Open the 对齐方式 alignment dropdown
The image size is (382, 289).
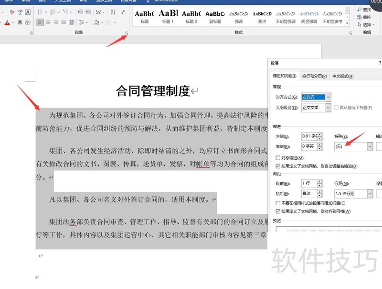click(x=328, y=97)
